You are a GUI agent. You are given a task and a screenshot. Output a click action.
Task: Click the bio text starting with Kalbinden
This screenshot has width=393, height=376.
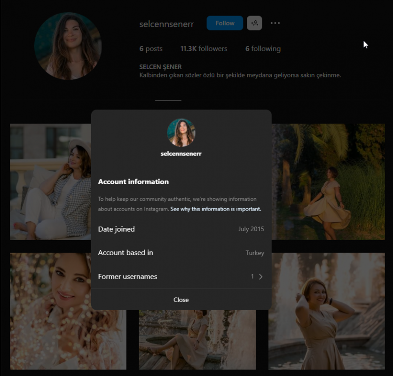click(x=240, y=75)
